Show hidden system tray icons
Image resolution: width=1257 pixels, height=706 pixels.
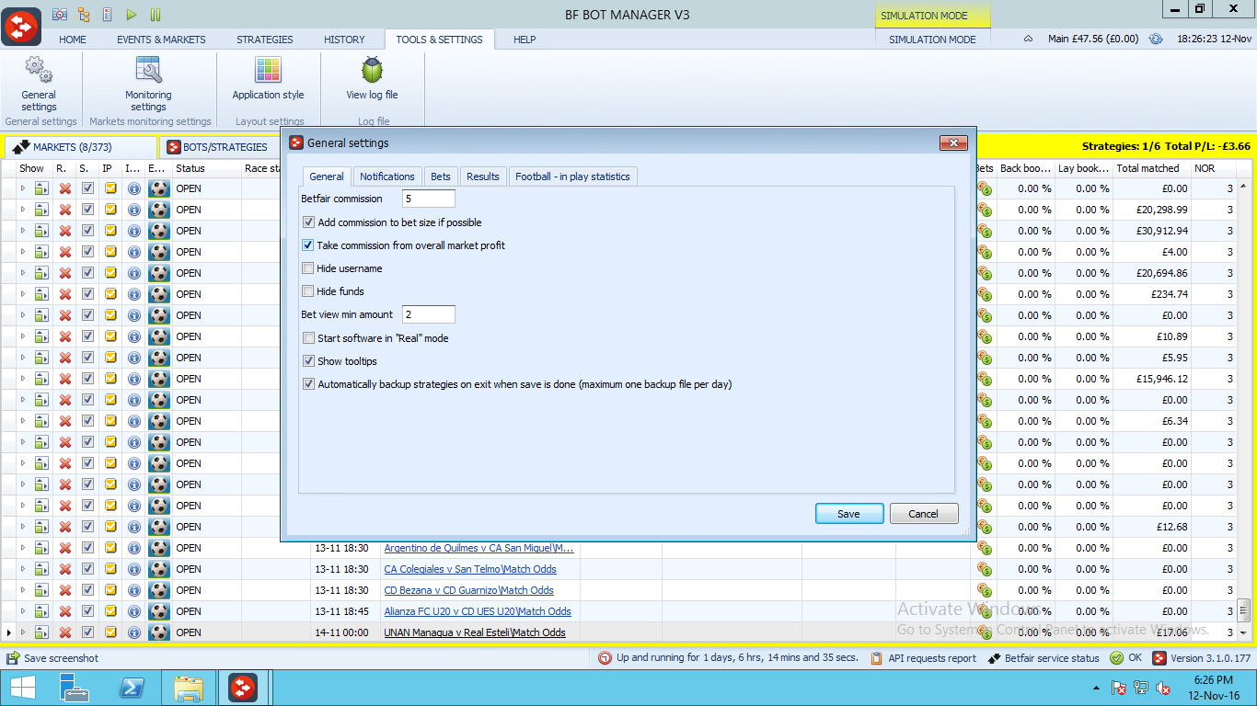point(1096,688)
